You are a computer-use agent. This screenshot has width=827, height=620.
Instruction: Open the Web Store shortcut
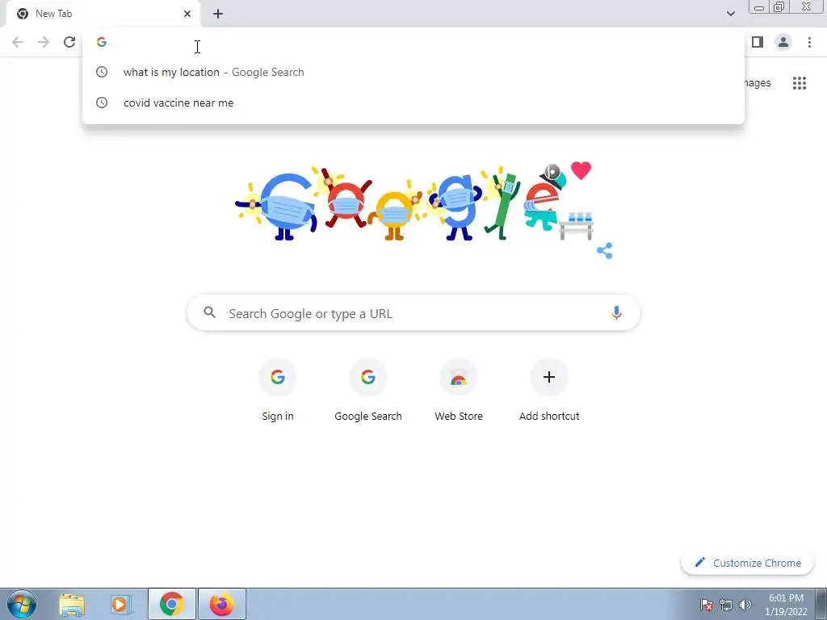(459, 390)
